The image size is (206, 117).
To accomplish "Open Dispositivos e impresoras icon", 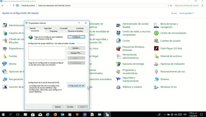I will coord(5,48).
